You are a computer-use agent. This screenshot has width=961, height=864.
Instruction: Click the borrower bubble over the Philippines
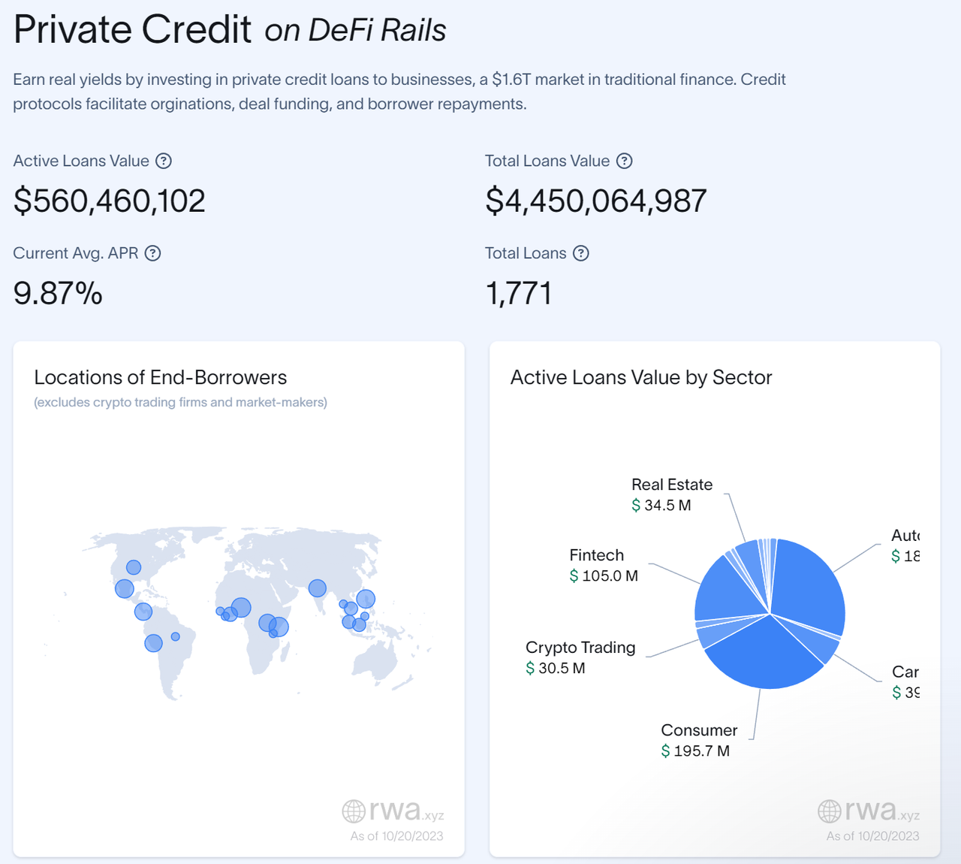click(x=366, y=599)
